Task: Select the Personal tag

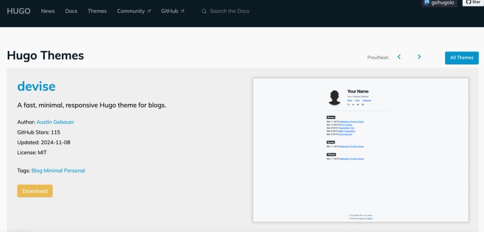Action: point(75,170)
